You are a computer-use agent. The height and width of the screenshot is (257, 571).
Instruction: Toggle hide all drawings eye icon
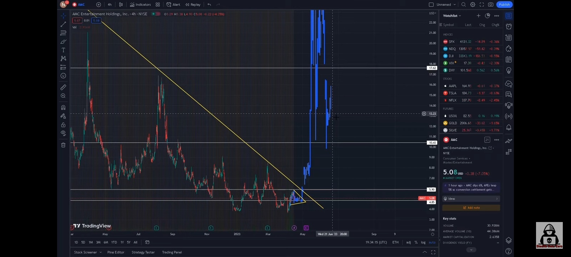63,133
